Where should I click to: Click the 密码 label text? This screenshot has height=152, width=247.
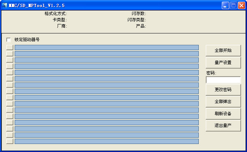(x=211, y=73)
